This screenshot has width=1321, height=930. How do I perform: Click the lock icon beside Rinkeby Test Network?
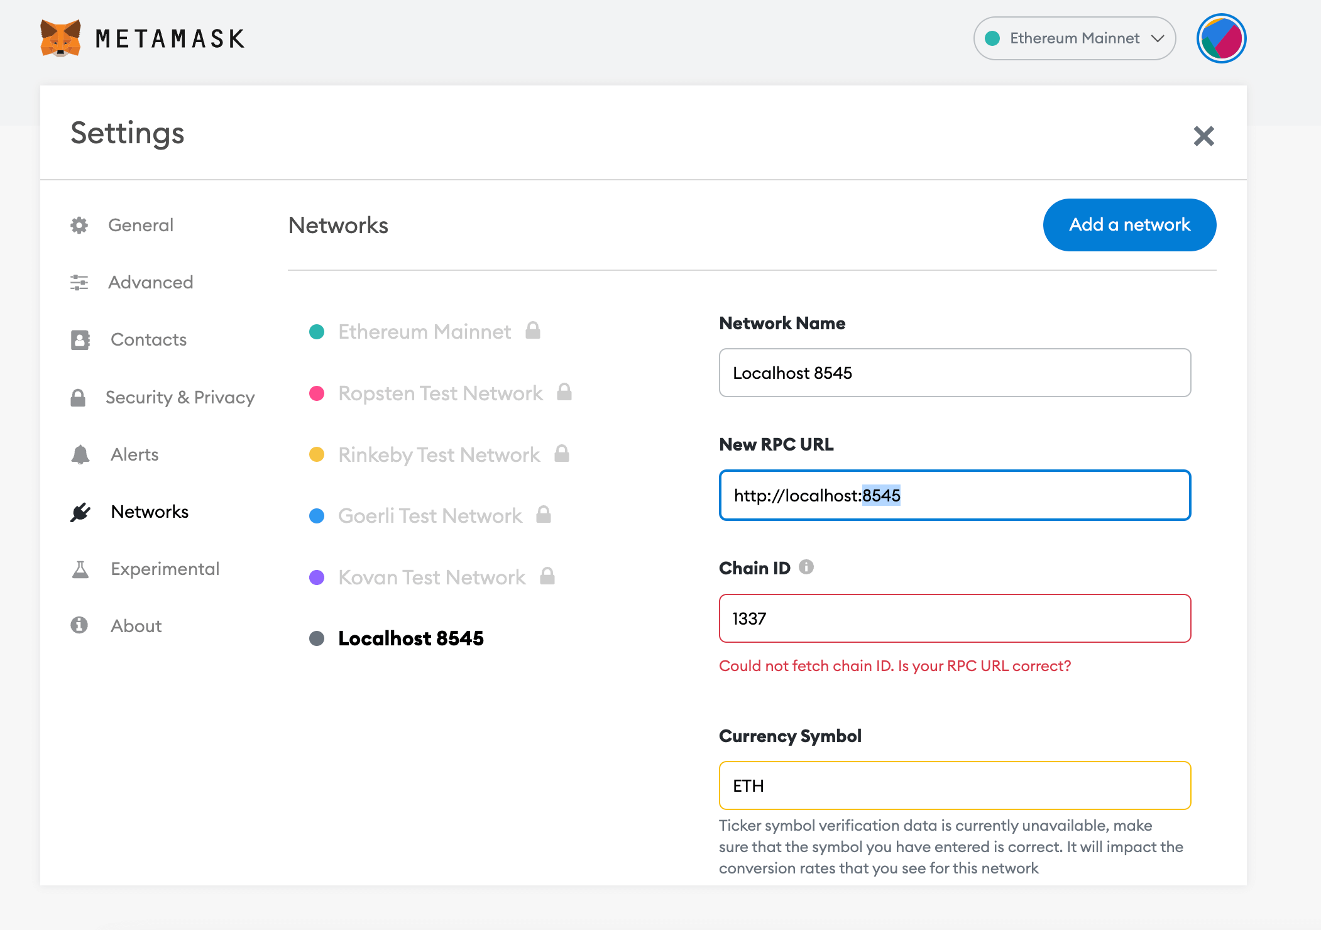click(x=562, y=453)
